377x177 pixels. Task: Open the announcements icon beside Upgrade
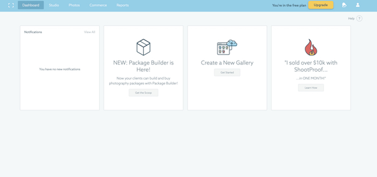tap(344, 5)
